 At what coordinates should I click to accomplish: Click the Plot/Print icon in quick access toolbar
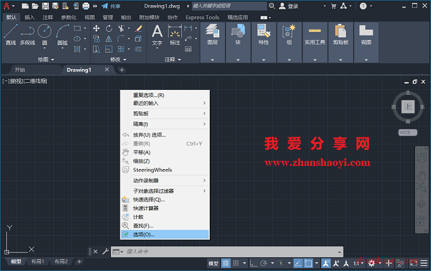pos(86,6)
